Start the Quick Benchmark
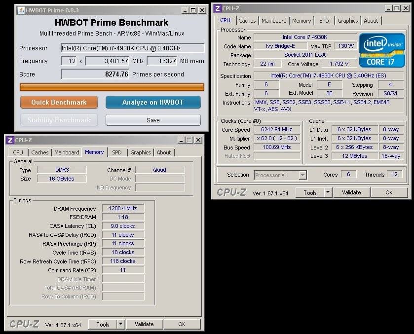414x334 pixels. pyautogui.click(x=59, y=102)
